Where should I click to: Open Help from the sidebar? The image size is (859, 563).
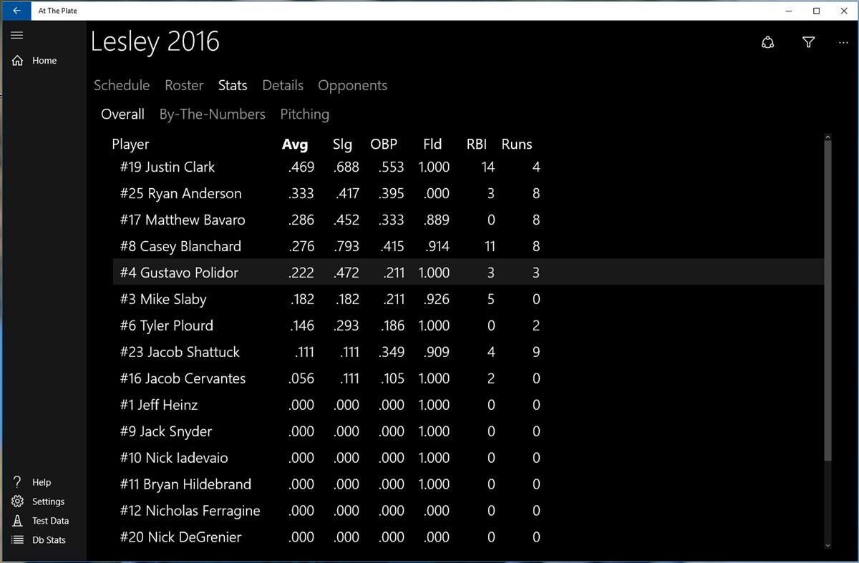pyautogui.click(x=16, y=481)
